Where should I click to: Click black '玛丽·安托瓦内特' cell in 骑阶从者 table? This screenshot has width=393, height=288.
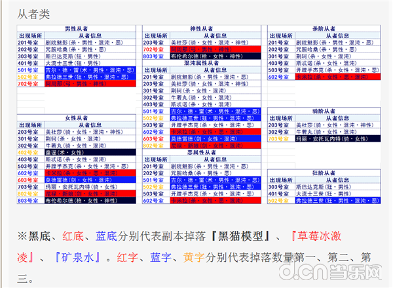click(338, 138)
